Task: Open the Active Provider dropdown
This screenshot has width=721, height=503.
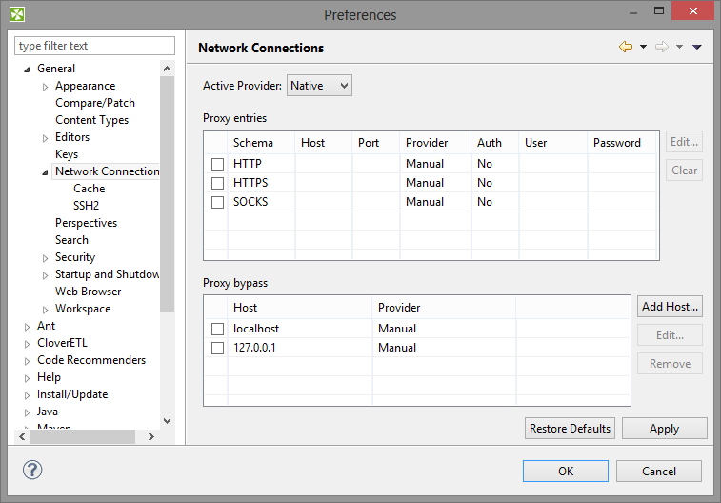Action: coord(319,86)
